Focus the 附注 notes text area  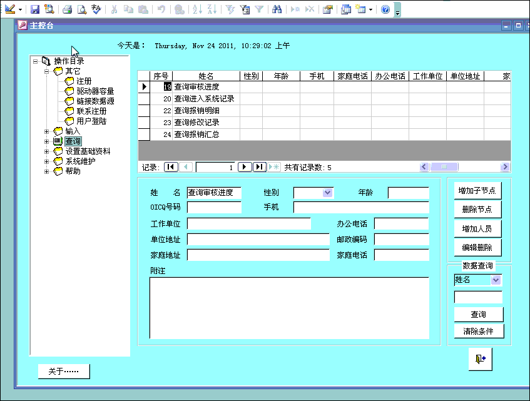289,308
